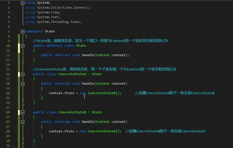Click System.Threading.Tasks on line 5
Image resolution: width=233 pixels, height=148 pixels.
pos(59,22)
